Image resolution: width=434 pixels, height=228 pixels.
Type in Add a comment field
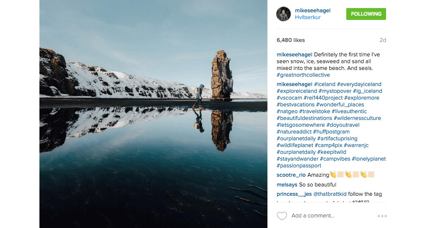331,216
